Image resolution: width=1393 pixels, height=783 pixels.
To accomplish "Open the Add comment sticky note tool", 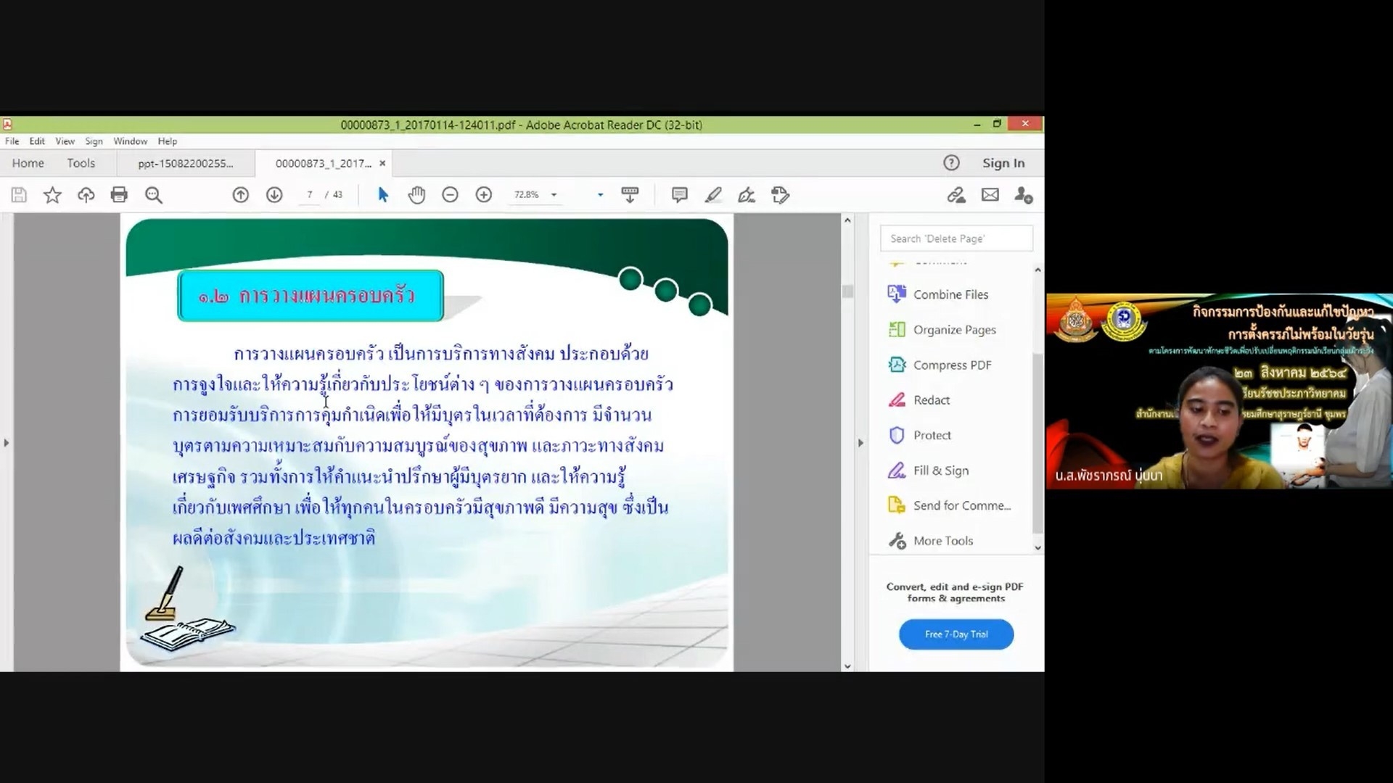I will click(x=679, y=195).
